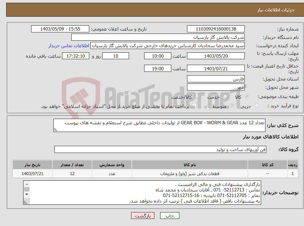The width and height of the screenshot is (304, 226).
Task: Click the announcement date field 1403/05/09 - 15:55
Action: (60, 29)
